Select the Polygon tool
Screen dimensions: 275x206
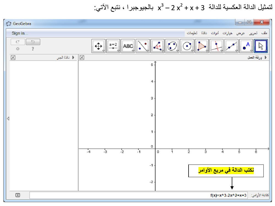[202, 46]
